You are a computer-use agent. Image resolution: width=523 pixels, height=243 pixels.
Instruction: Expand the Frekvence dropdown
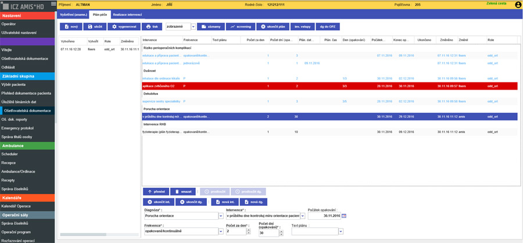click(221, 231)
